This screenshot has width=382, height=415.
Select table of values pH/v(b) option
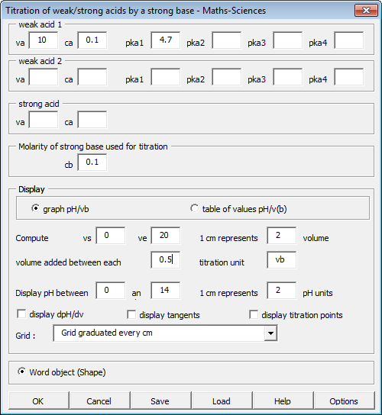(194, 208)
